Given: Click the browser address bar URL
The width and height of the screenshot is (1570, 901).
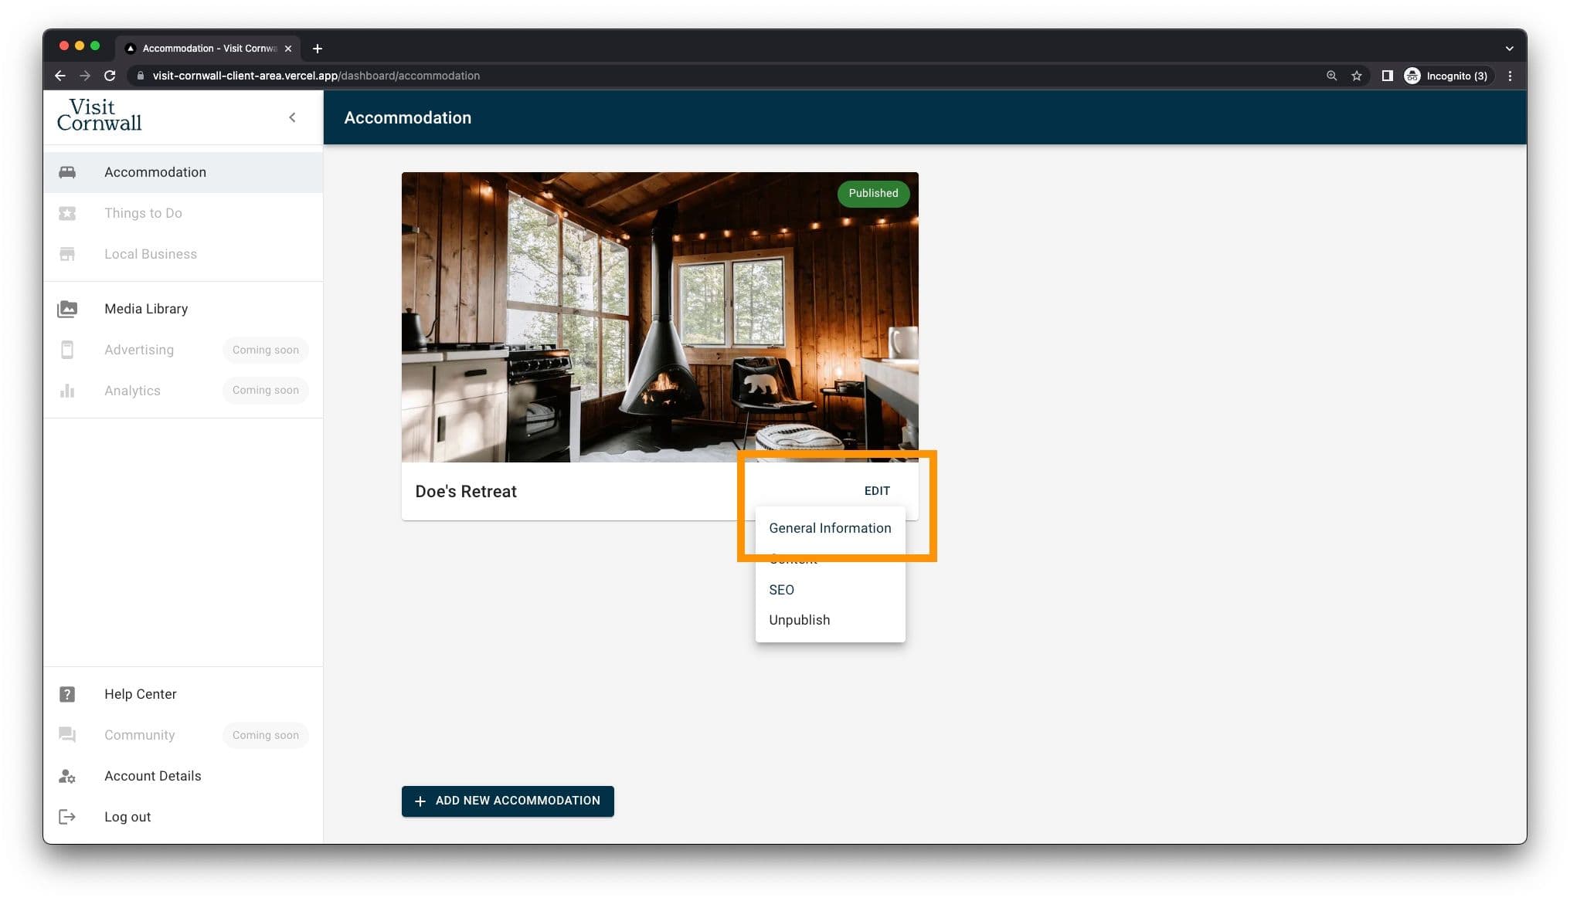Looking at the screenshot, I should [x=316, y=76].
